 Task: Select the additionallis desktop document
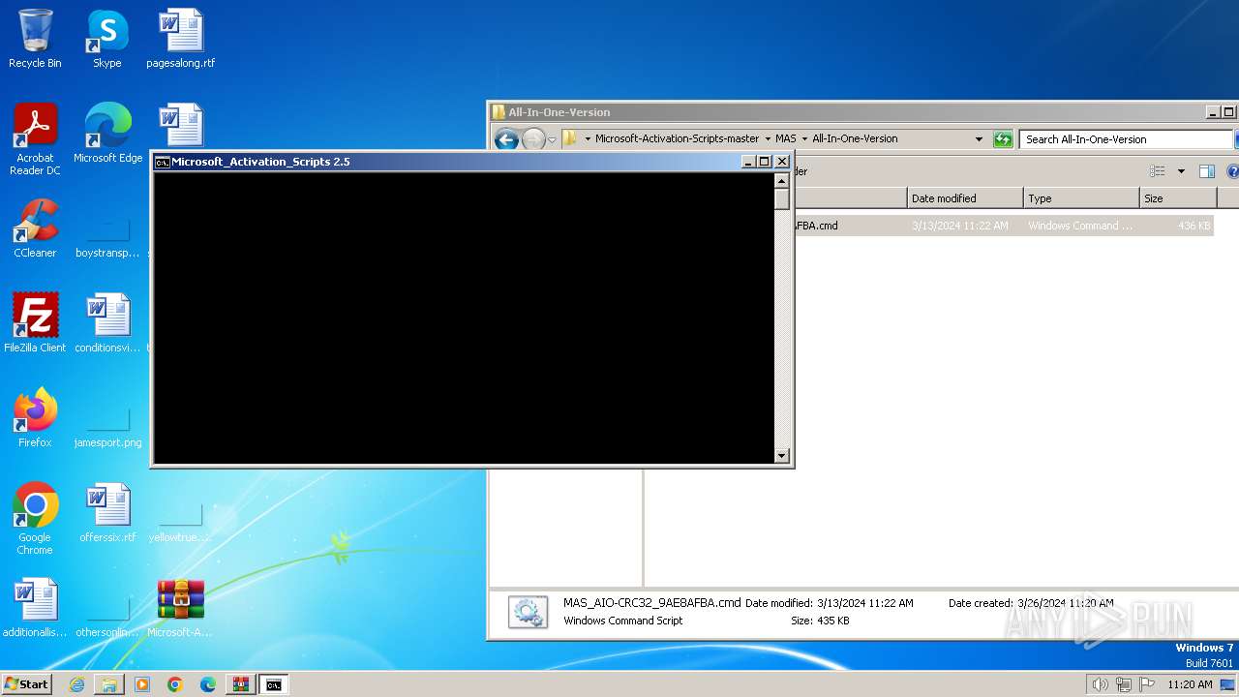tap(35, 608)
